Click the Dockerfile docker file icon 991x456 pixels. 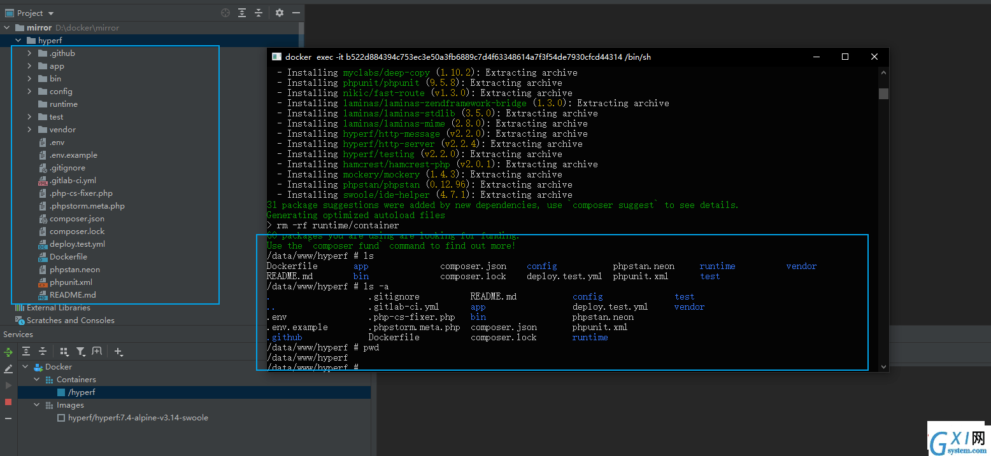(x=43, y=257)
